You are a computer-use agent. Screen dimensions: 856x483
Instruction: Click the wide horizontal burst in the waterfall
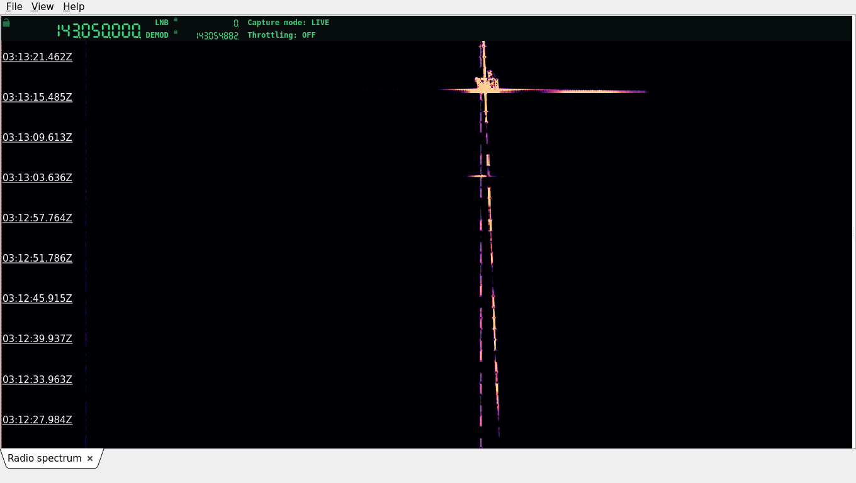543,91
